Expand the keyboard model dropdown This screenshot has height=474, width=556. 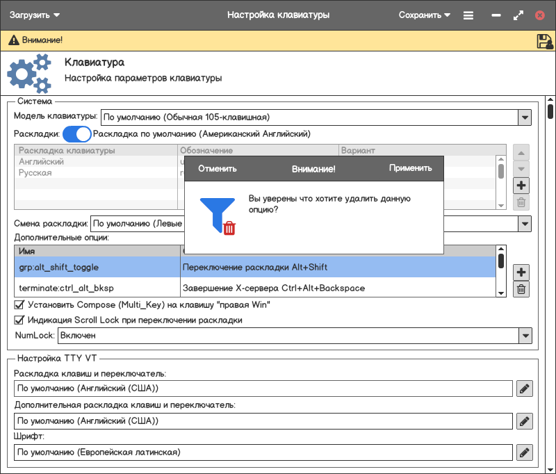(525, 117)
